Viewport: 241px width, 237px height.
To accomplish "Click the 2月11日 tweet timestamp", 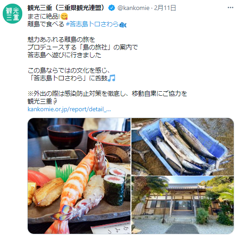I will click(x=165, y=8).
